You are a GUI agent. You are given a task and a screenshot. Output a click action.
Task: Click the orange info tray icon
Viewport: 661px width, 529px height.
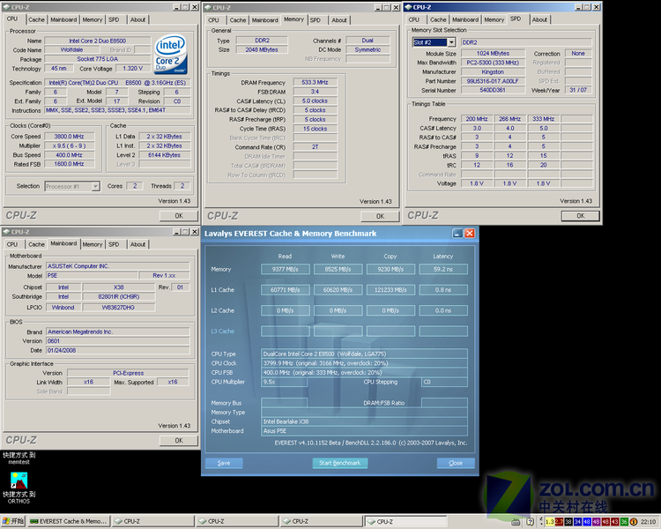coord(633,522)
